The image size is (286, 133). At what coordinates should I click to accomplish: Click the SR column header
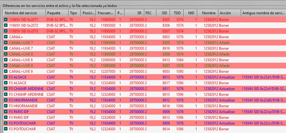(x=134, y=13)
